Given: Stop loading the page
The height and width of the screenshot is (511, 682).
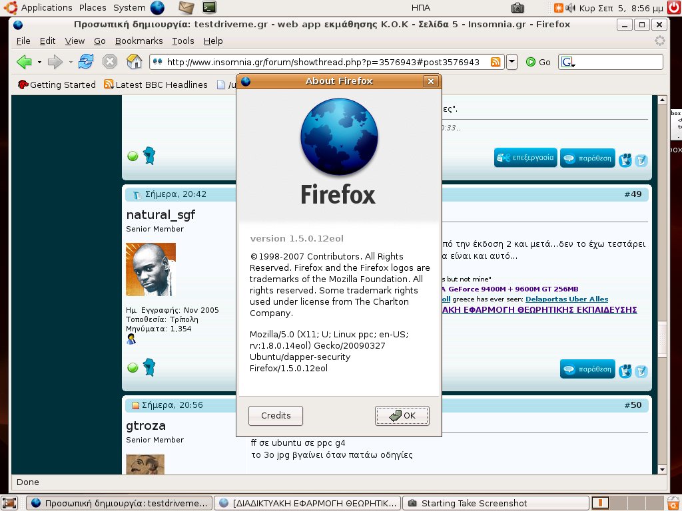Looking at the screenshot, I should tap(110, 62).
